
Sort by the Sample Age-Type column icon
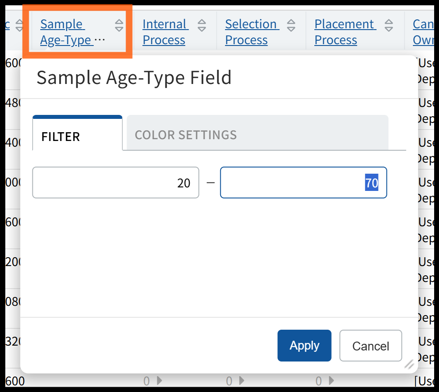(x=119, y=25)
